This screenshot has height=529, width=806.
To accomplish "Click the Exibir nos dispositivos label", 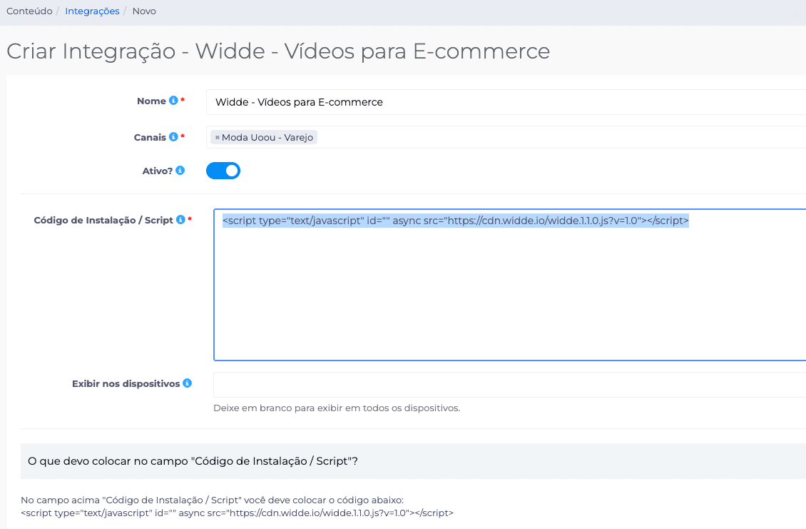I will click(x=126, y=384).
